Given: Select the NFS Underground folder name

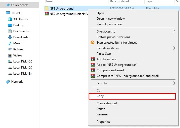Looking at the screenshot, I should click(x=62, y=9).
